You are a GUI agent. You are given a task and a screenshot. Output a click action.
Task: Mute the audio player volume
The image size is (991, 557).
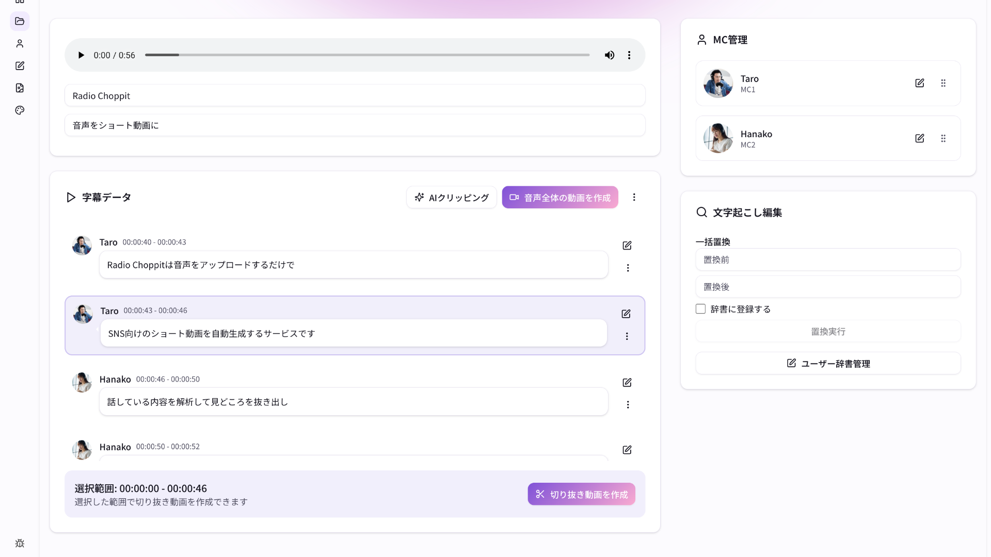(610, 55)
